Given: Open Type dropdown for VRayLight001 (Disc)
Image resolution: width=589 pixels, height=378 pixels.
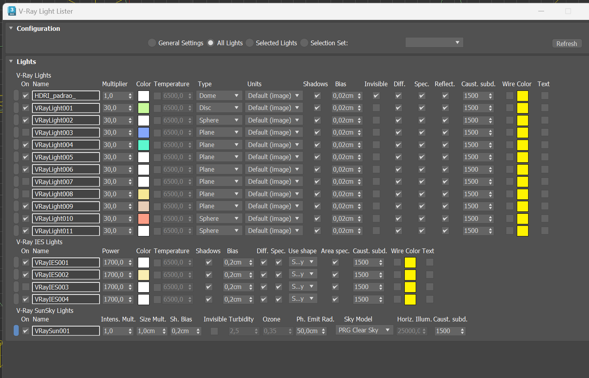Looking at the screenshot, I should pyautogui.click(x=219, y=108).
